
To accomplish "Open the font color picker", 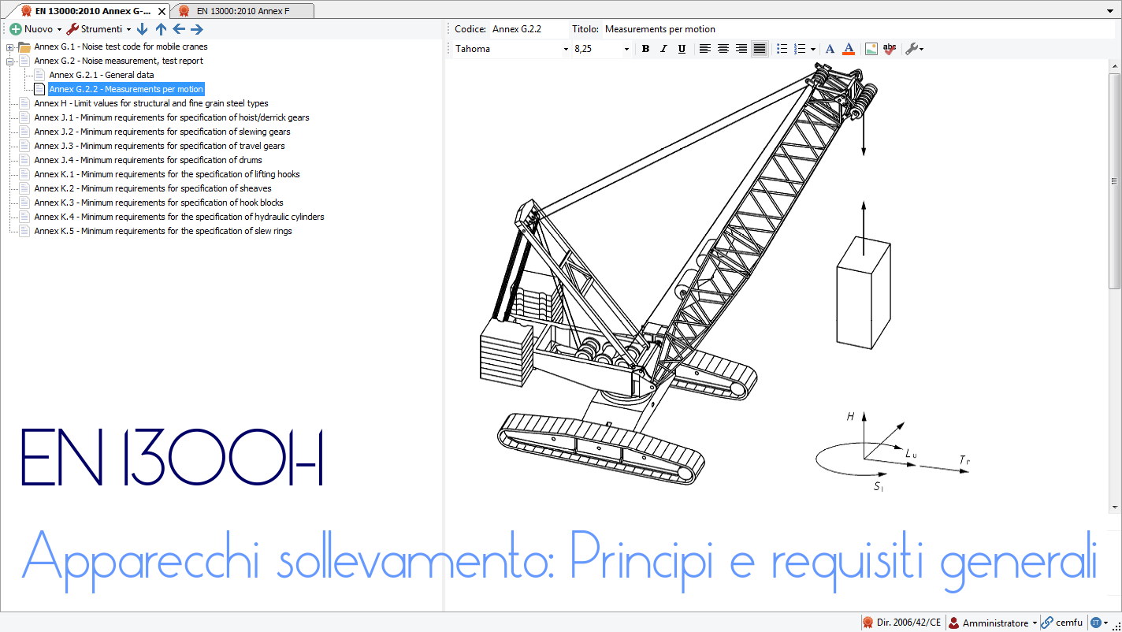I will coord(849,49).
